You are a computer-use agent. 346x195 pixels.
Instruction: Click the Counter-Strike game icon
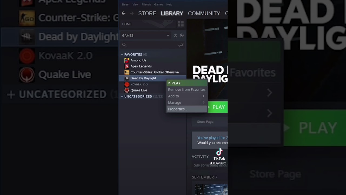pyautogui.click(x=127, y=72)
